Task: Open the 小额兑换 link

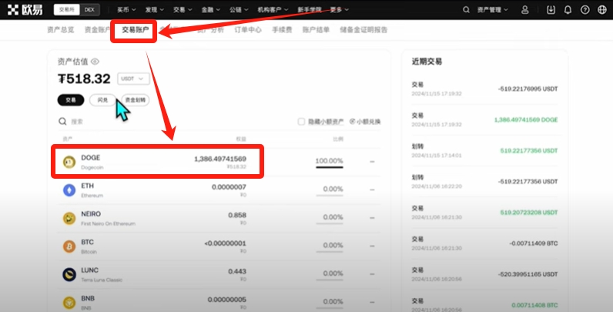Action: [365, 122]
